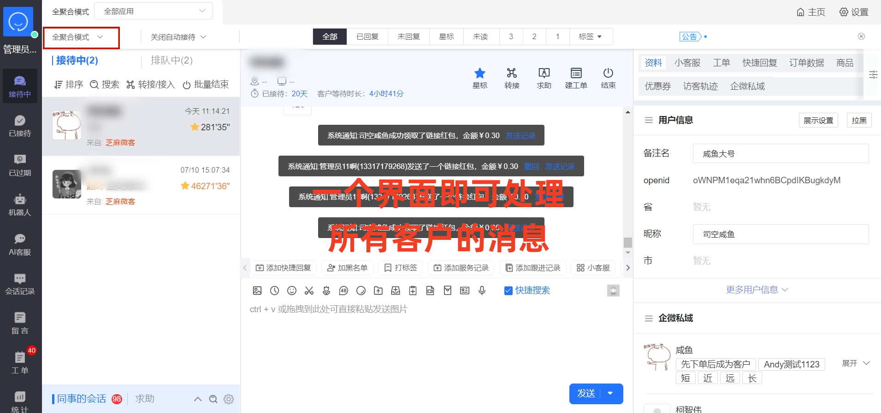
Task: Click the gear icon in colleague sessions bar
Action: 229,399
